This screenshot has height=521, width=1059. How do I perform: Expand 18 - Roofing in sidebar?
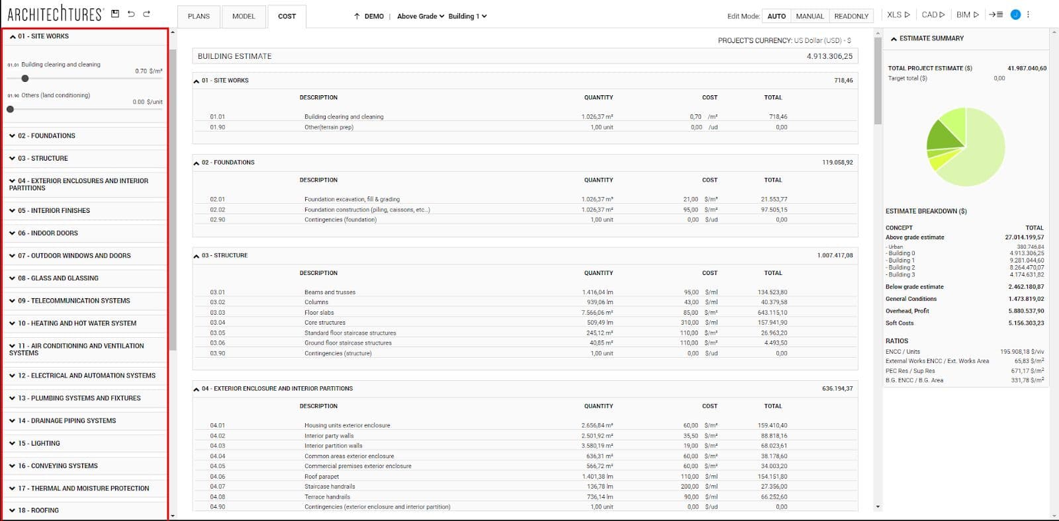tap(85, 510)
